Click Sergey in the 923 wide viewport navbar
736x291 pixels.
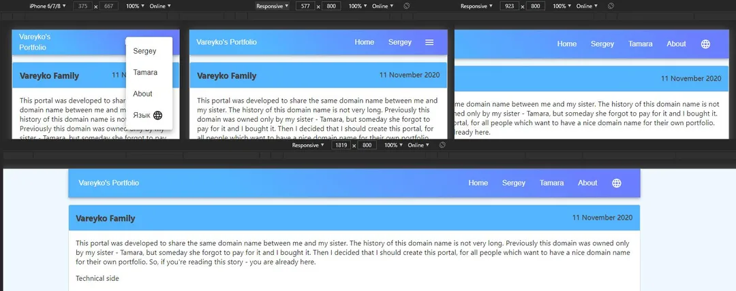click(x=602, y=44)
